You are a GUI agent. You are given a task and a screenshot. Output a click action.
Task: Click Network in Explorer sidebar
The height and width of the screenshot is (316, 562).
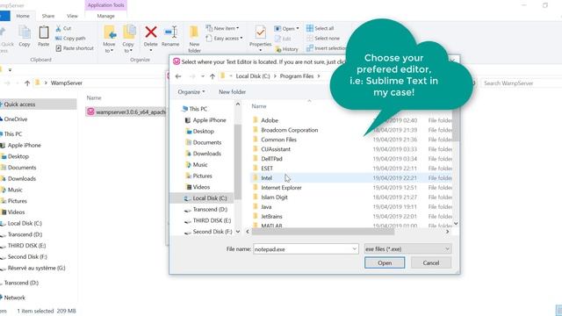tap(14, 298)
